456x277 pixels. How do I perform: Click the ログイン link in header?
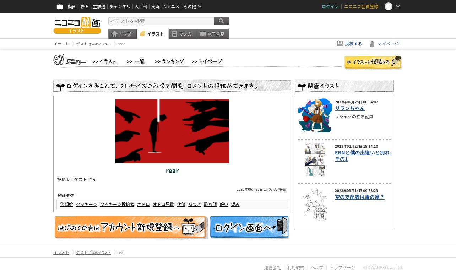[330, 6]
